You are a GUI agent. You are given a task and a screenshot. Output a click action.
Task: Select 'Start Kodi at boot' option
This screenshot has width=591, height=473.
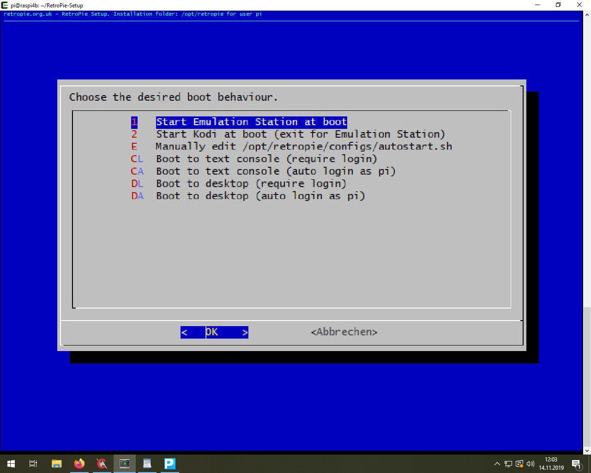(300, 134)
